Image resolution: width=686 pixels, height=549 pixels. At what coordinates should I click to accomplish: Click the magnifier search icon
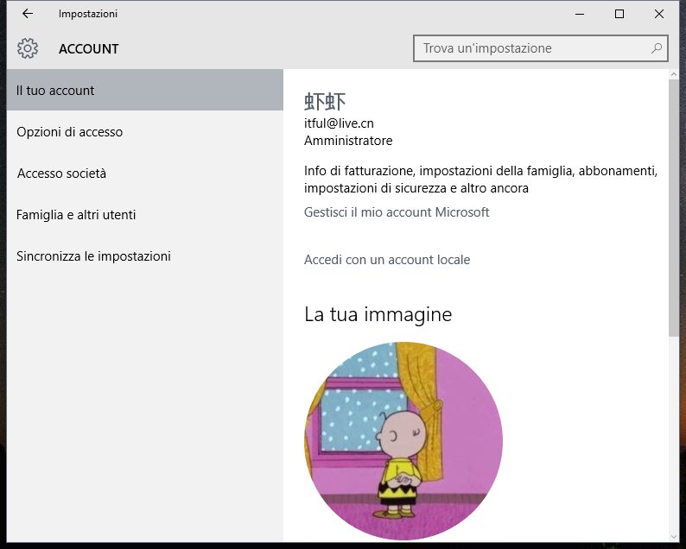point(657,48)
